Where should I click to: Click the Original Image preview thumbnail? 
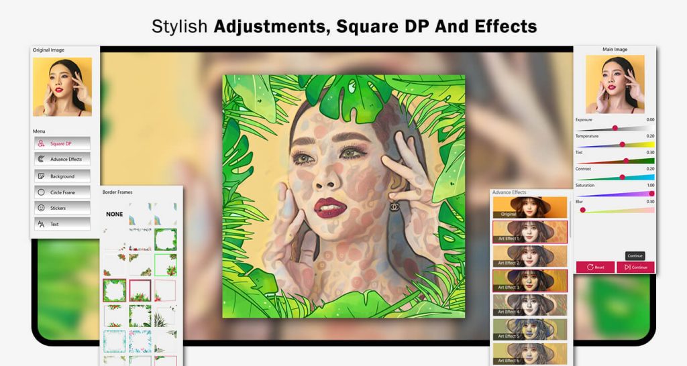pos(62,86)
